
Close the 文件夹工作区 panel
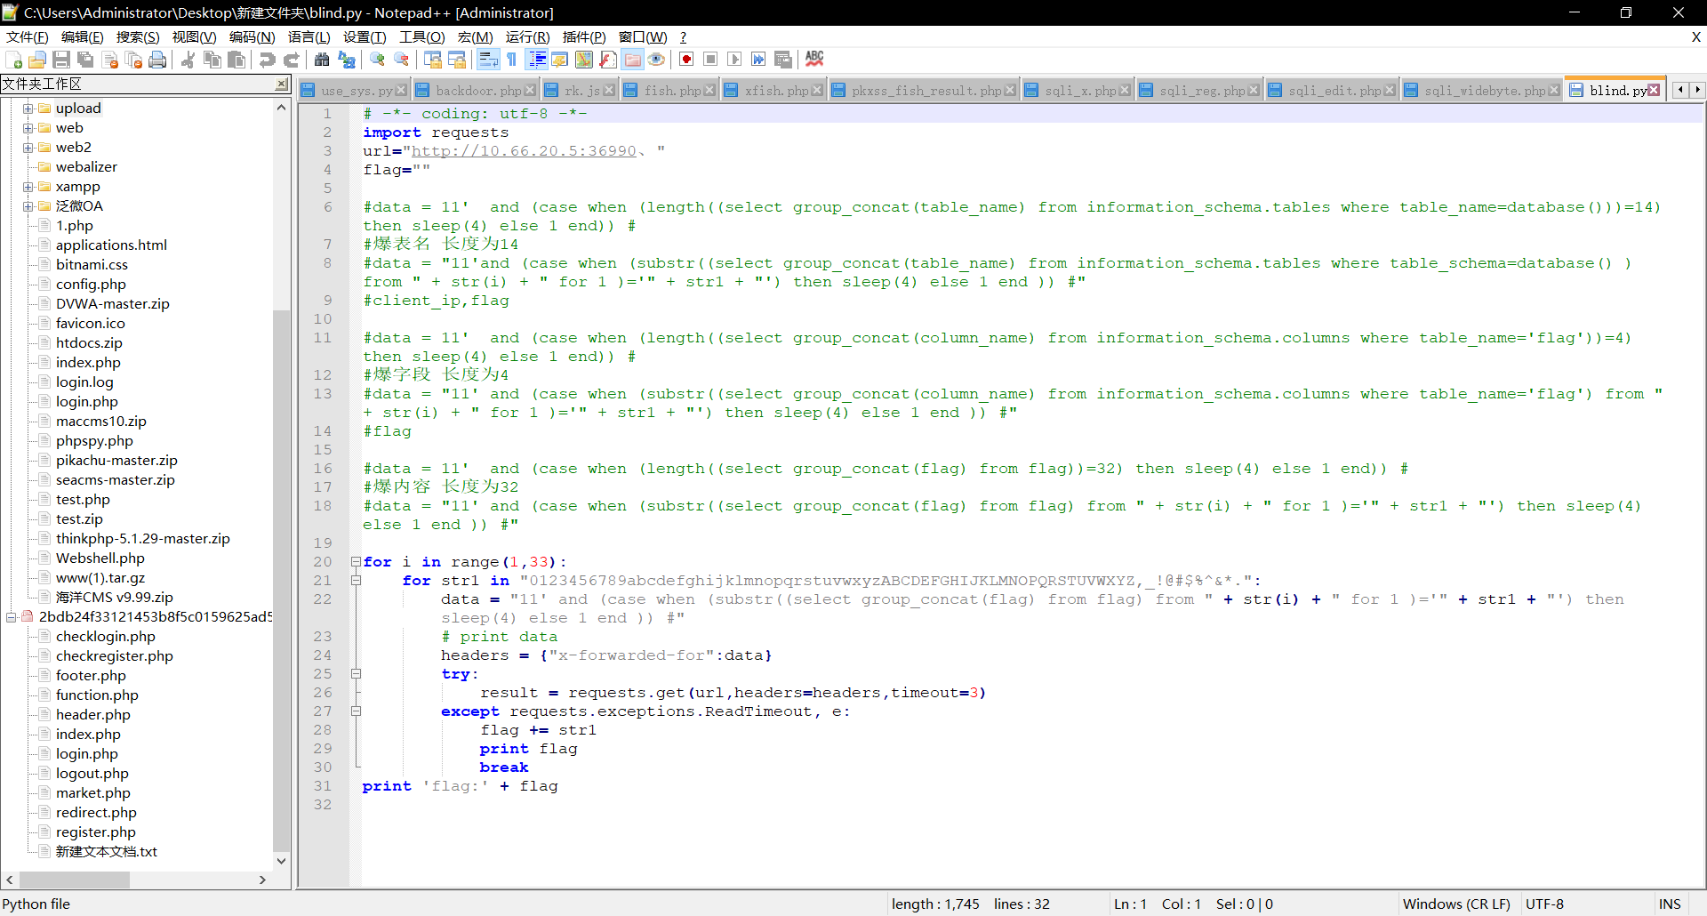281,84
